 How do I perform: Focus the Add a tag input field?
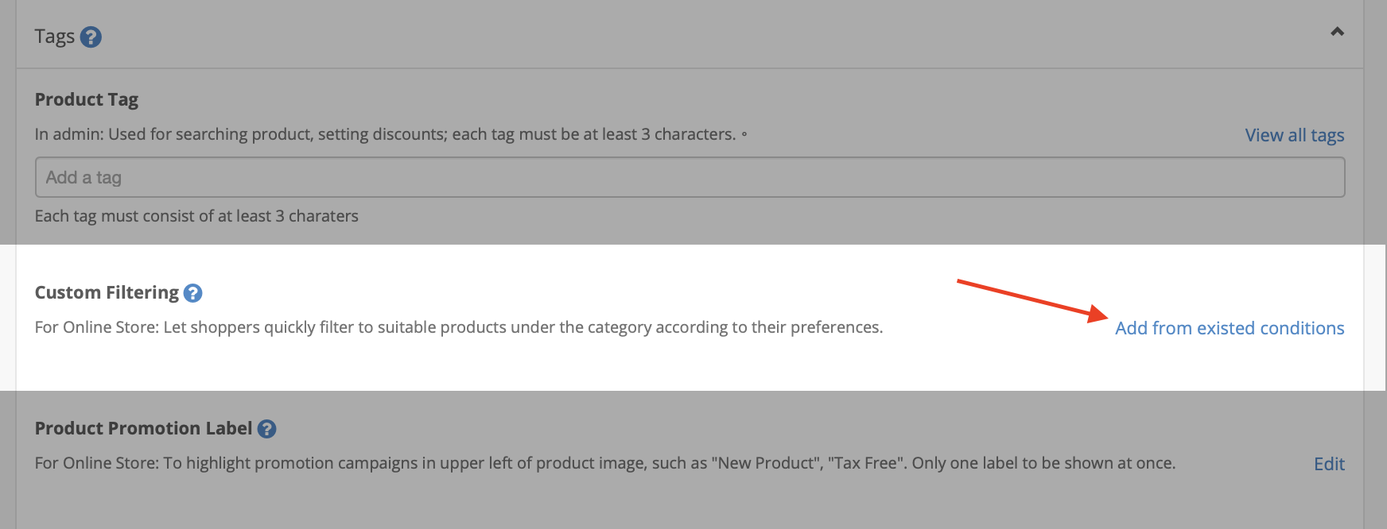pyautogui.click(x=690, y=177)
